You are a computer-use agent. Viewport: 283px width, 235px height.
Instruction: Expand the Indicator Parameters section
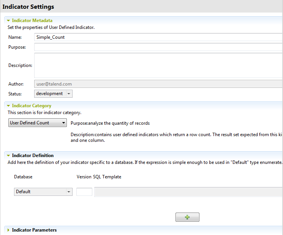click(x=8, y=230)
